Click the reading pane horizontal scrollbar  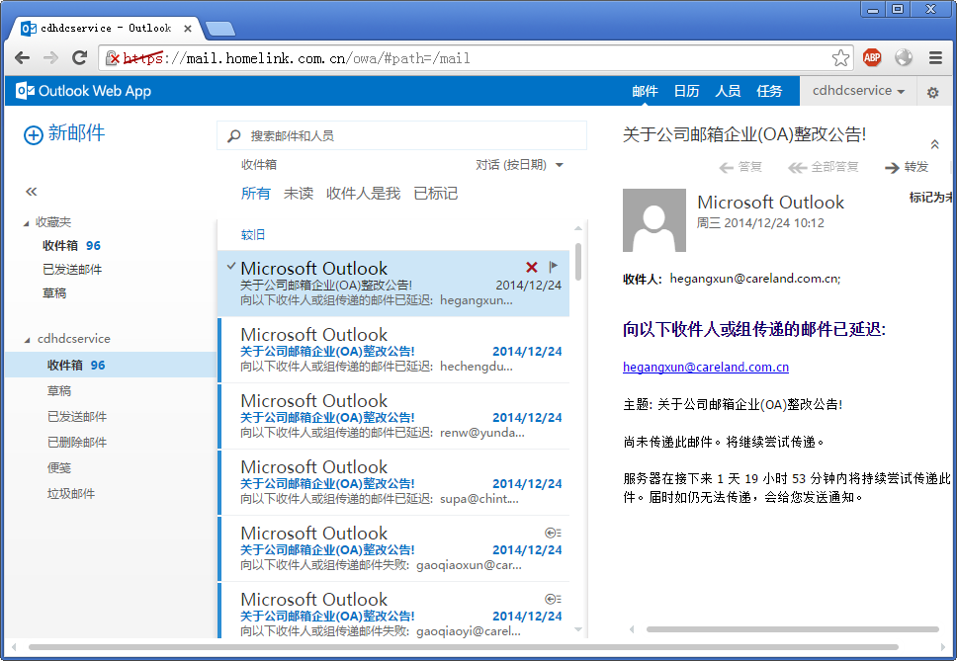[792, 629]
